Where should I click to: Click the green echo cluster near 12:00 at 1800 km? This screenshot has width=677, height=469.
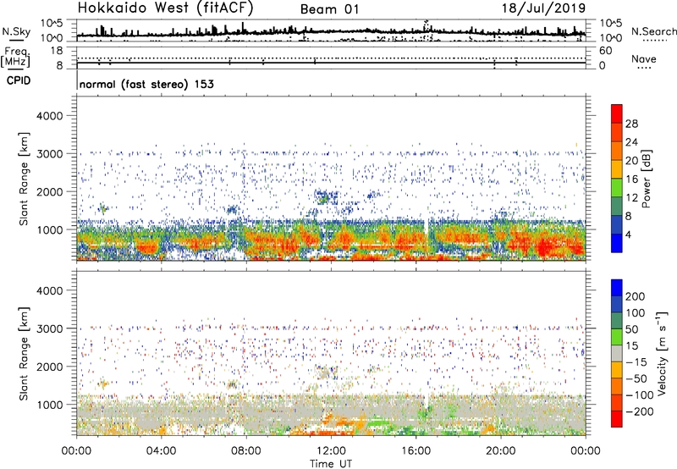pyautogui.click(x=325, y=197)
